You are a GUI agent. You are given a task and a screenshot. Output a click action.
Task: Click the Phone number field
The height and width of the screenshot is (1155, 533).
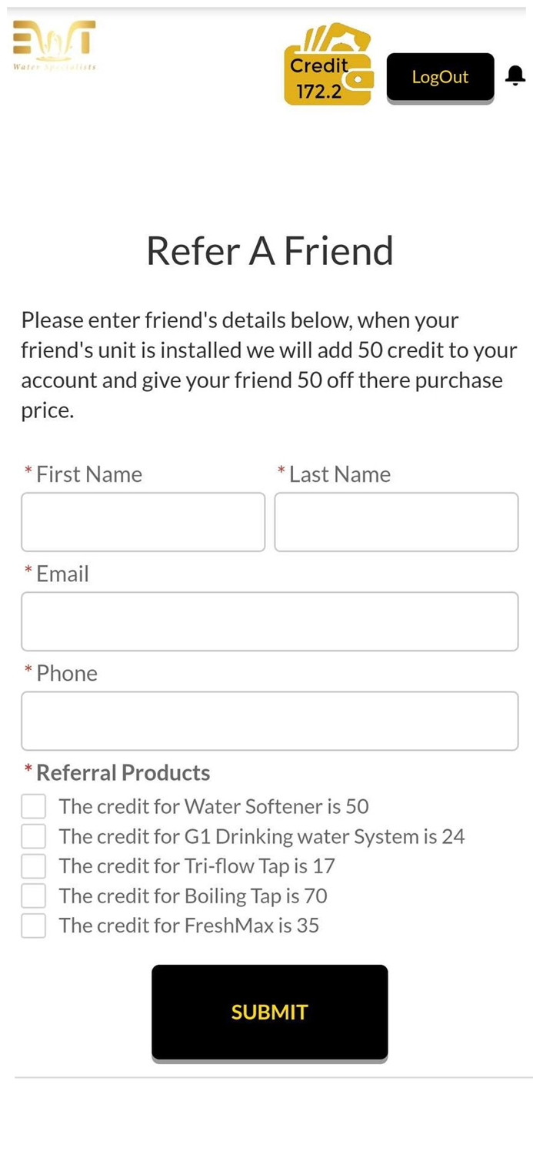tap(269, 721)
